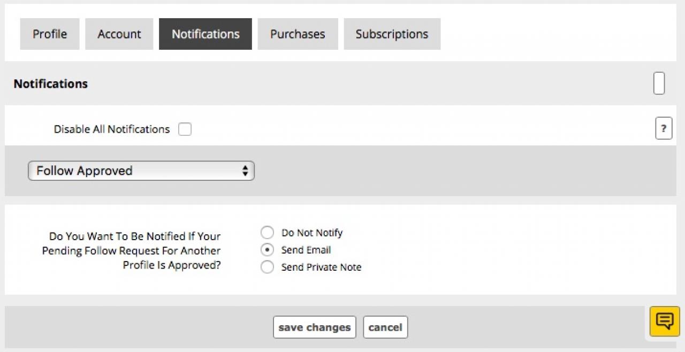Click the yellow chat bubble icon

[665, 321]
